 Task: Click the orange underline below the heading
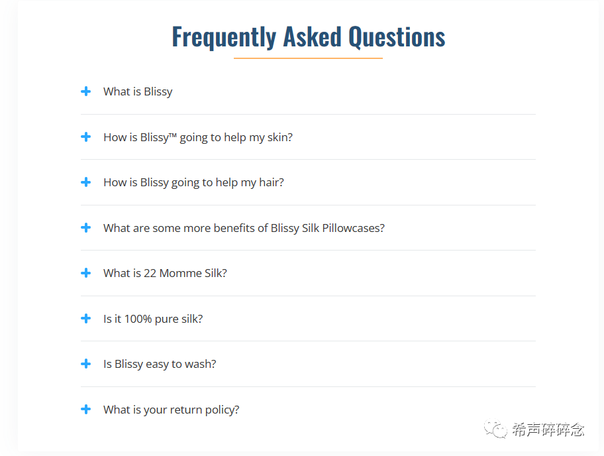[x=308, y=58]
